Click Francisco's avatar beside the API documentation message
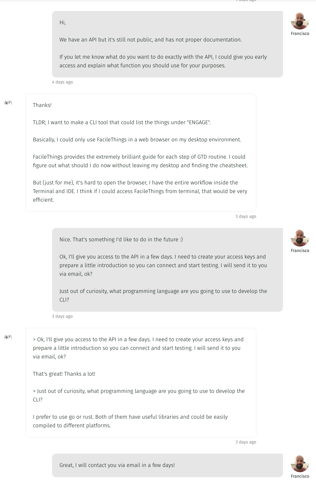 click(300, 21)
